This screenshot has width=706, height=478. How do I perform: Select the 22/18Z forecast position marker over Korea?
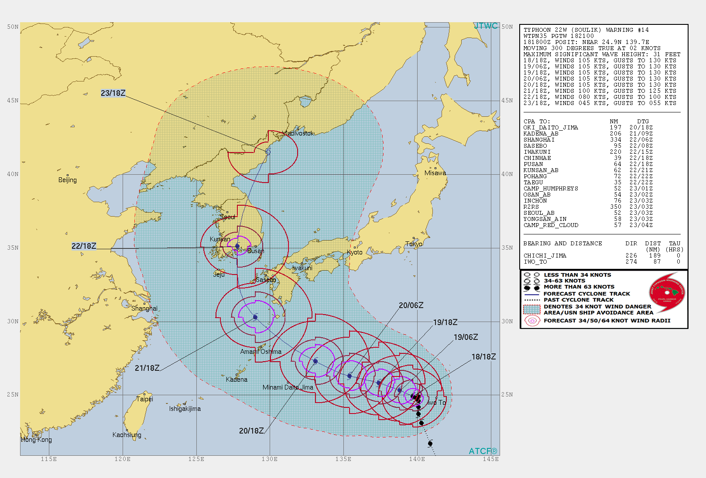(237, 246)
